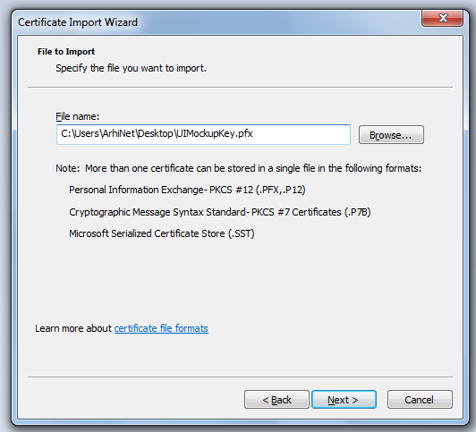
Task: Proceed using the Next button
Action: pos(344,400)
